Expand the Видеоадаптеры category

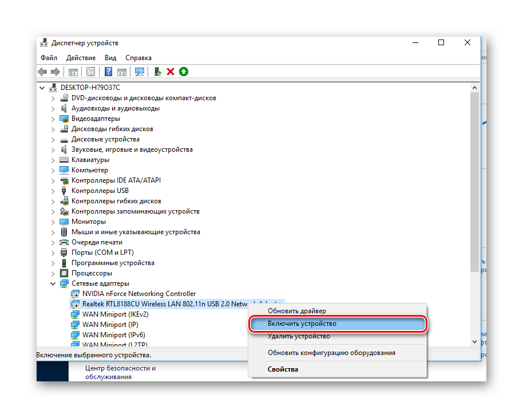(x=53, y=119)
